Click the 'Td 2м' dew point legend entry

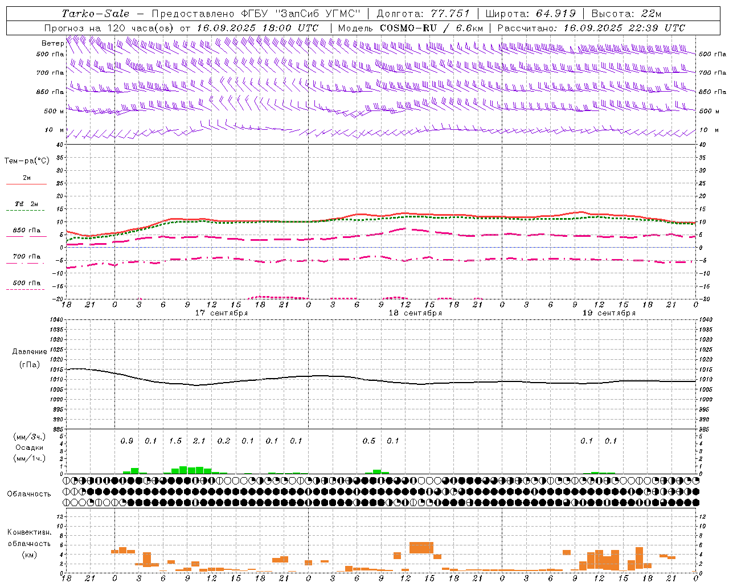(26, 204)
